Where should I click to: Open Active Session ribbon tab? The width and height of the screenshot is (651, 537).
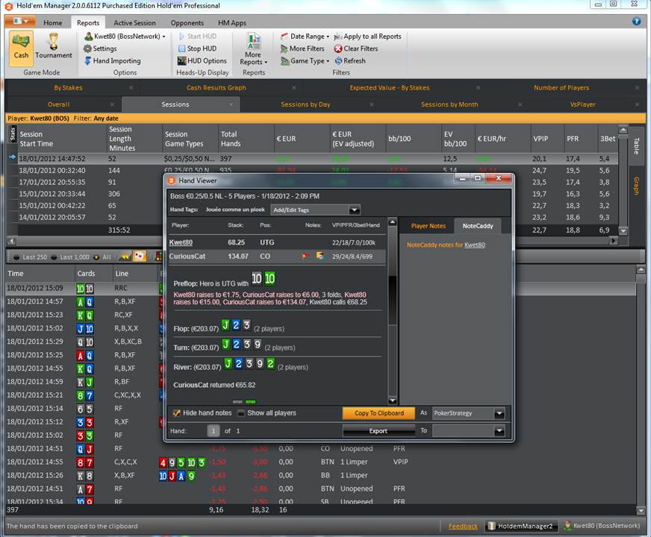point(134,23)
